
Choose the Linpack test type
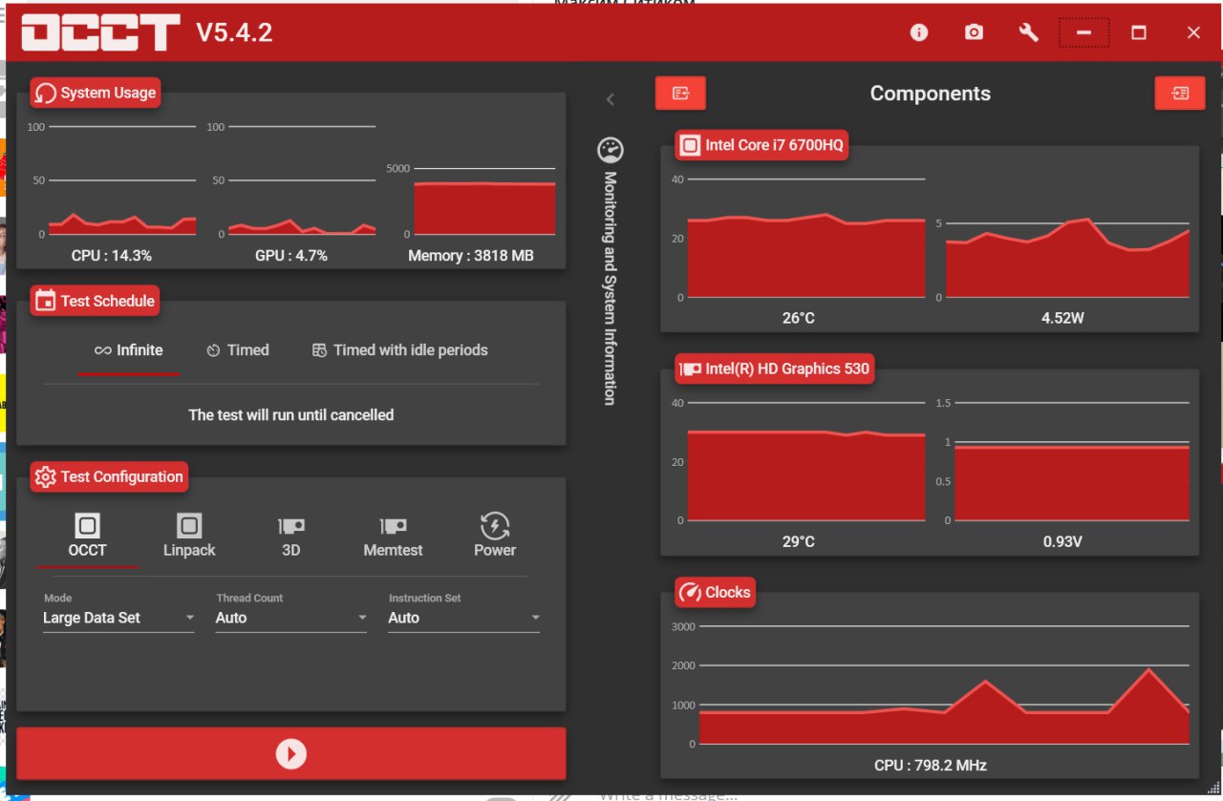coord(189,536)
